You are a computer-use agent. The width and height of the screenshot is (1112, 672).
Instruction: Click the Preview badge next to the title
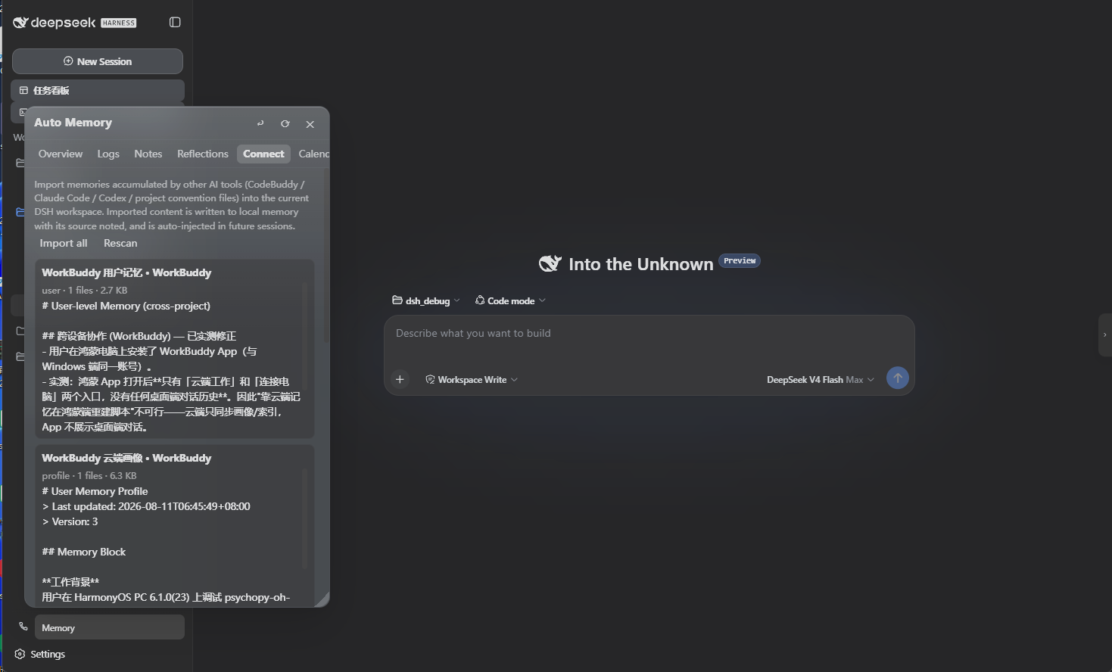point(740,260)
